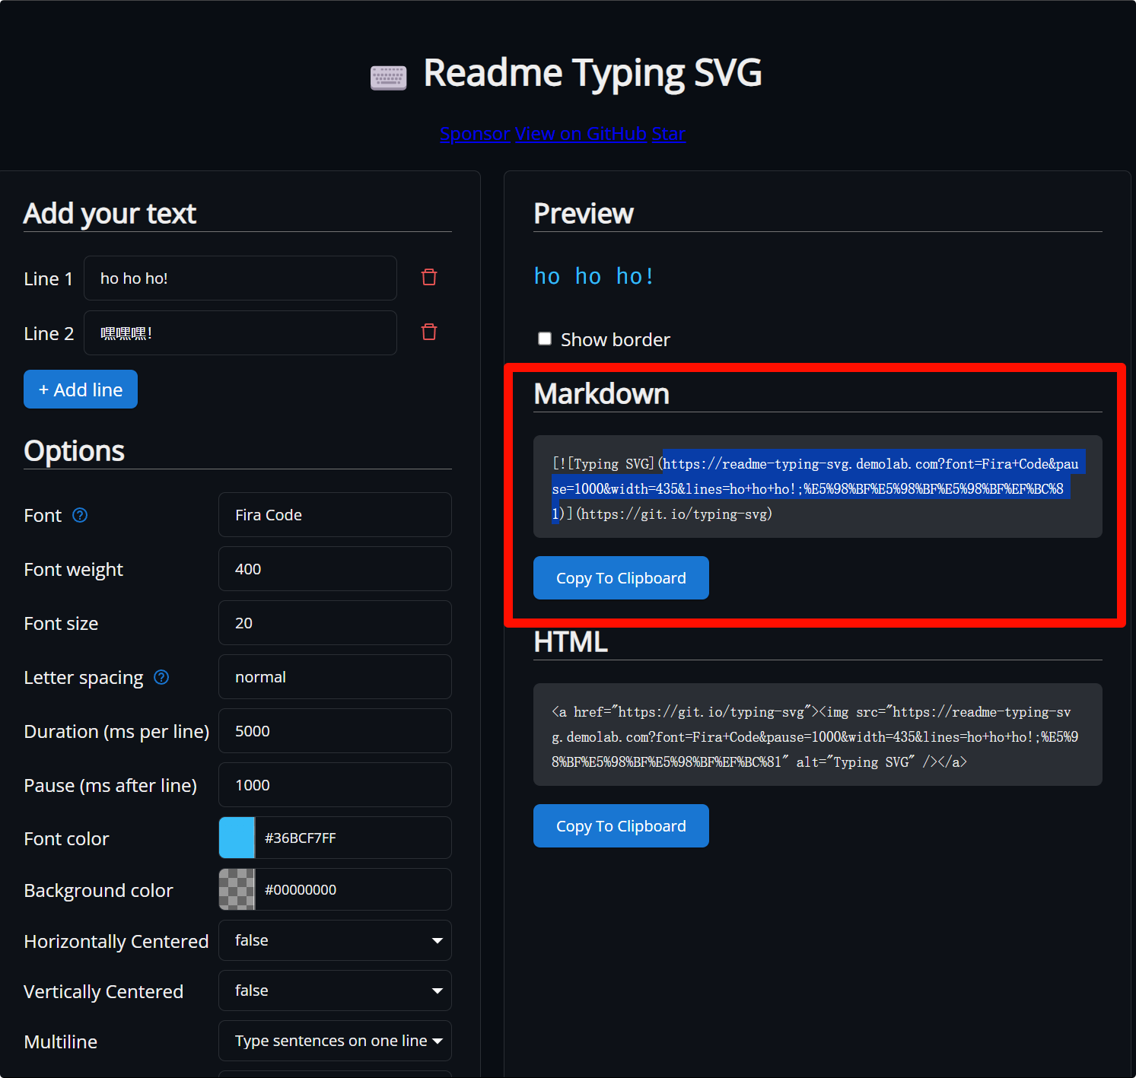Image resolution: width=1136 pixels, height=1078 pixels.
Task: Open the Multiline mode dropdown
Action: 335,1041
